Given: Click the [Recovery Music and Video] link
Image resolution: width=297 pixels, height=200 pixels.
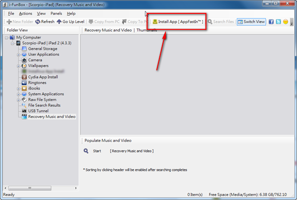Looking at the screenshot, I should click(x=132, y=151).
